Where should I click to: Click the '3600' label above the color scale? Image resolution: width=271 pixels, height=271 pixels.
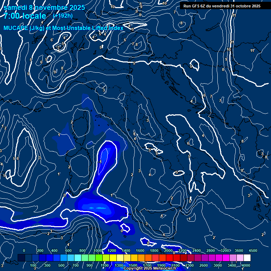click(x=239, y=251)
